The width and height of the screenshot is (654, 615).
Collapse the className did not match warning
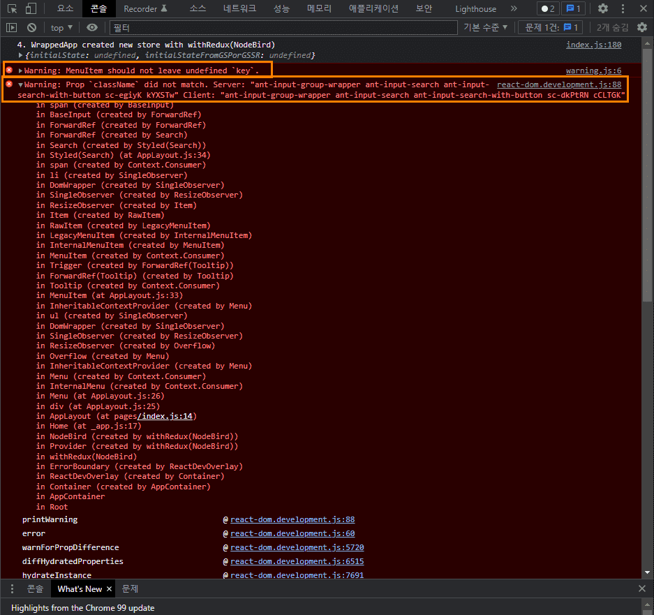pos(21,84)
